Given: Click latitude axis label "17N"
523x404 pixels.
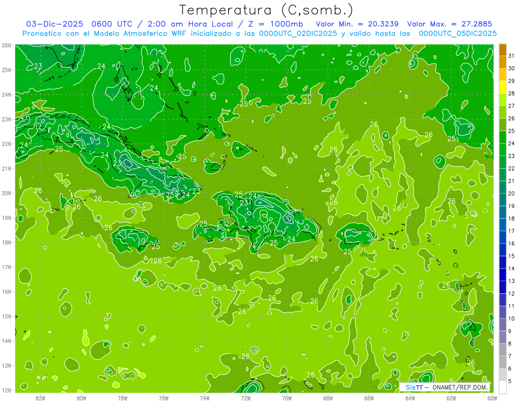Looking at the screenshot, I should click(7, 267).
